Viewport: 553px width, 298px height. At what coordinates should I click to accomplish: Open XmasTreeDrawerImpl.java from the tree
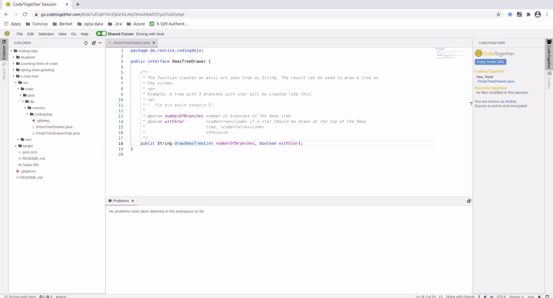point(58,133)
